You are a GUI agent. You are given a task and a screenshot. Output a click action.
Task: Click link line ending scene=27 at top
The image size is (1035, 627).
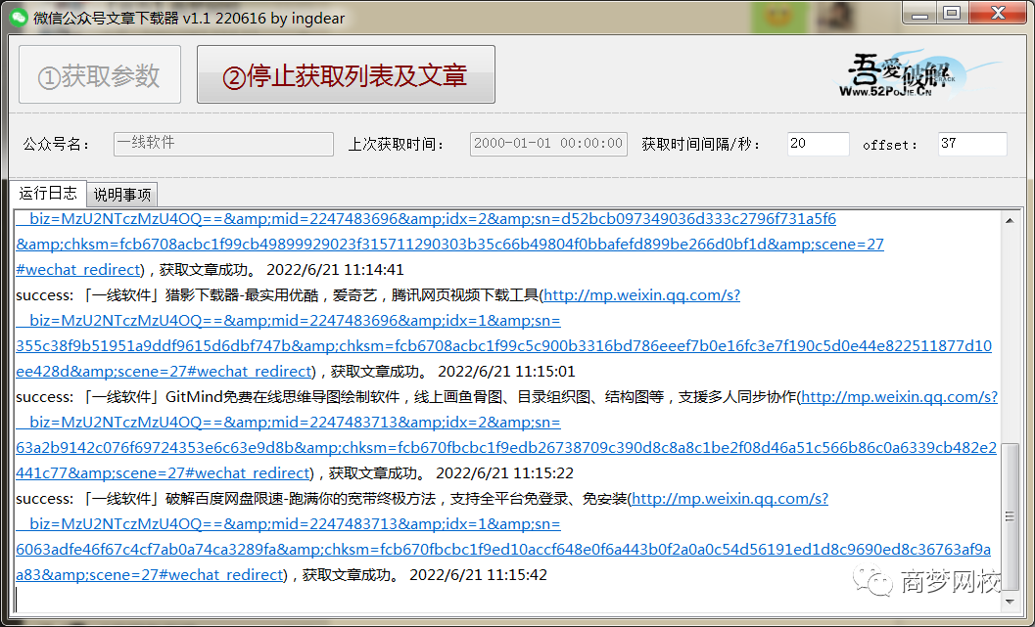pyautogui.click(x=449, y=245)
